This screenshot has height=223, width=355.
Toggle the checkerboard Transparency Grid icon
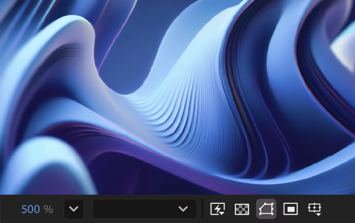[x=242, y=209]
